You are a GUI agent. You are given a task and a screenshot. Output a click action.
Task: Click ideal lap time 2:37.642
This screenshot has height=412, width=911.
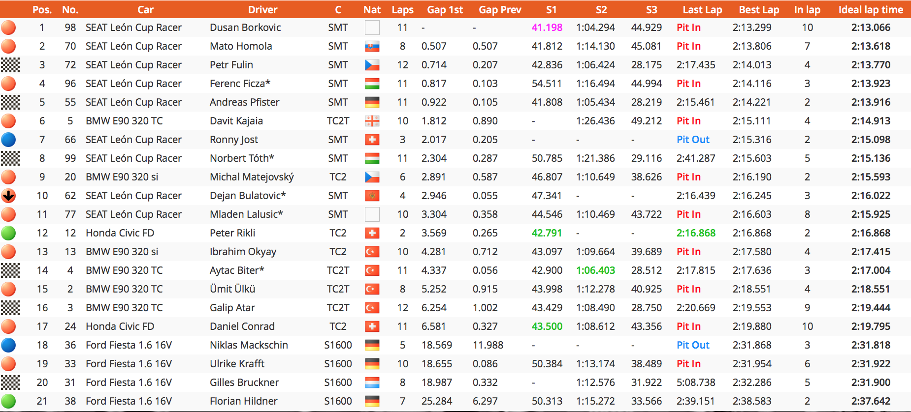[871, 401]
